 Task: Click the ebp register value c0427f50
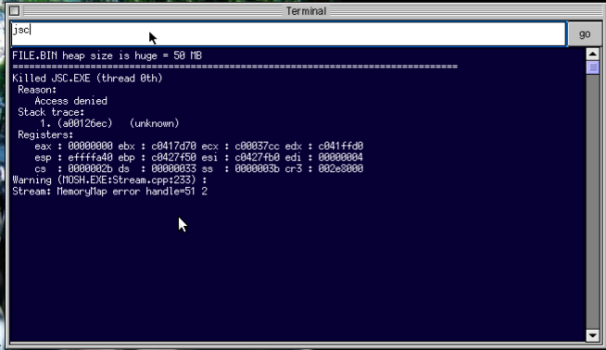173,157
